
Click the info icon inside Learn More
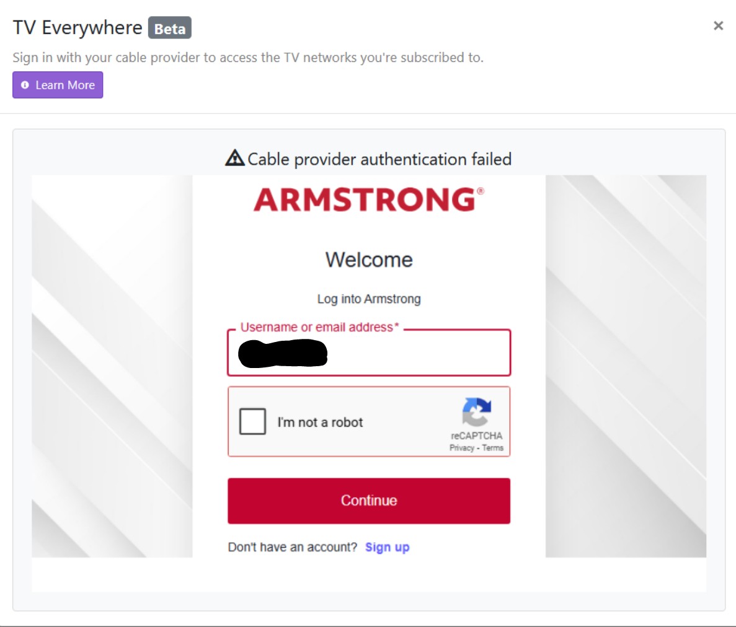tap(25, 85)
